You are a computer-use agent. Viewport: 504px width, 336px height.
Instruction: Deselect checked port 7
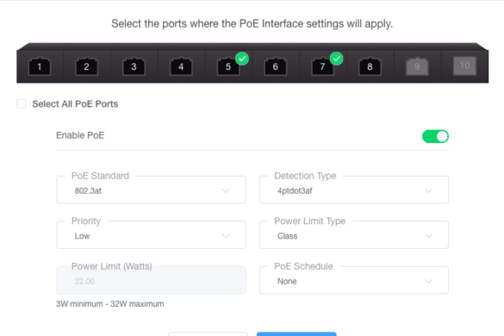click(x=323, y=66)
